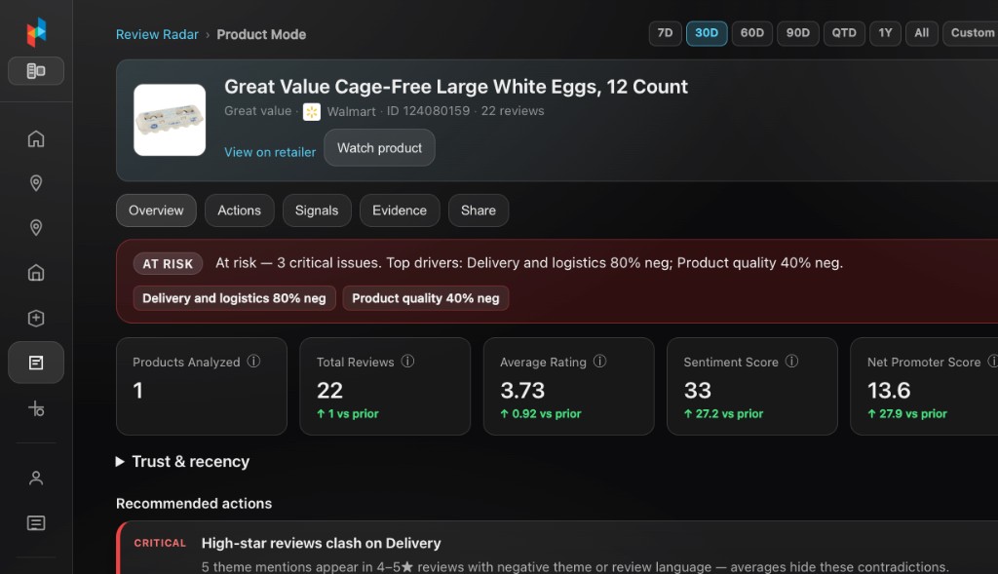Click info icon beside Sentiment Score

(791, 362)
